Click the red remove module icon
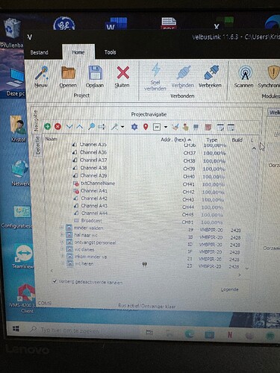Viewport: 280px width, 373px height. (x=57, y=127)
